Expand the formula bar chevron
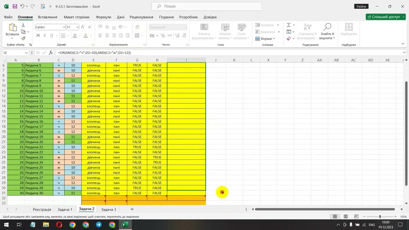Viewport: 409px width, 230px height. click(x=404, y=53)
